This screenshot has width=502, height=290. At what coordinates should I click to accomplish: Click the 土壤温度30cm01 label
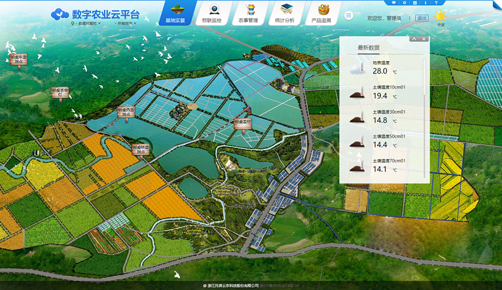coord(389,112)
